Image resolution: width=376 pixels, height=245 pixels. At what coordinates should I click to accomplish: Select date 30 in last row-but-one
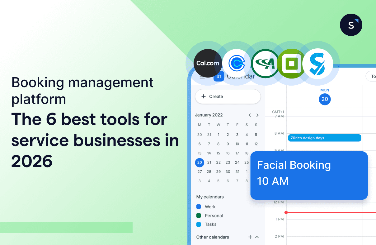click(x=228, y=171)
